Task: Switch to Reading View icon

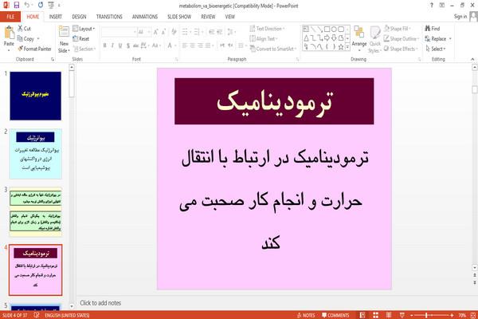Action: coord(389,315)
